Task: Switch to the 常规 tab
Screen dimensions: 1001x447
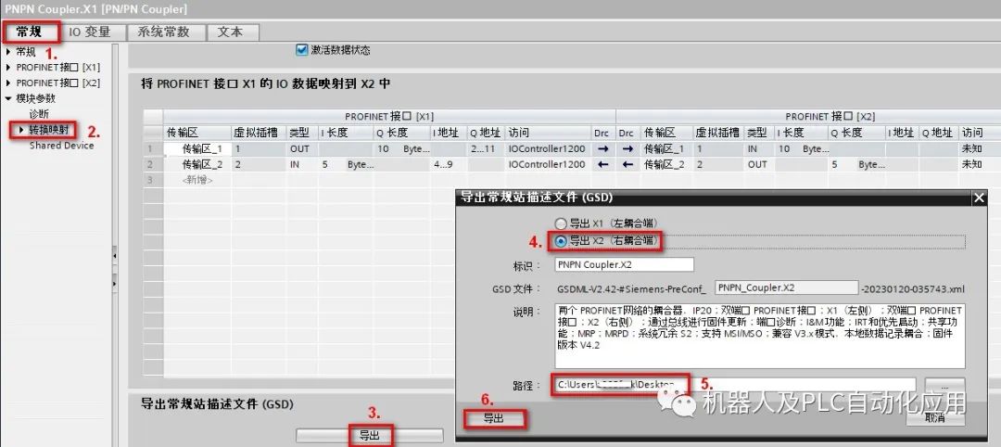Action: point(30,32)
